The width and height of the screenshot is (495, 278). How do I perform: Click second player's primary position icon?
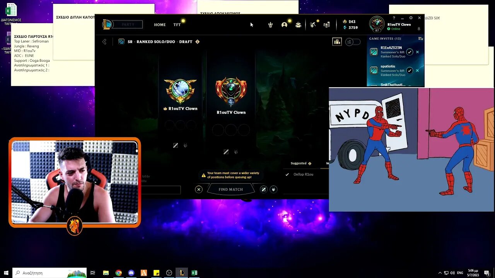point(226,152)
